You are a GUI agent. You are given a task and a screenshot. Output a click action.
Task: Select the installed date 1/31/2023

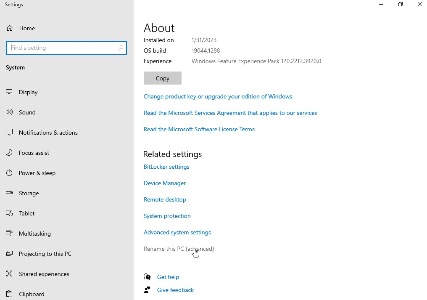(204, 40)
